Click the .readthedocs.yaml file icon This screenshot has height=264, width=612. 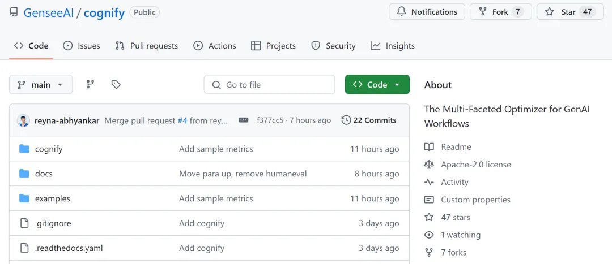(x=24, y=248)
